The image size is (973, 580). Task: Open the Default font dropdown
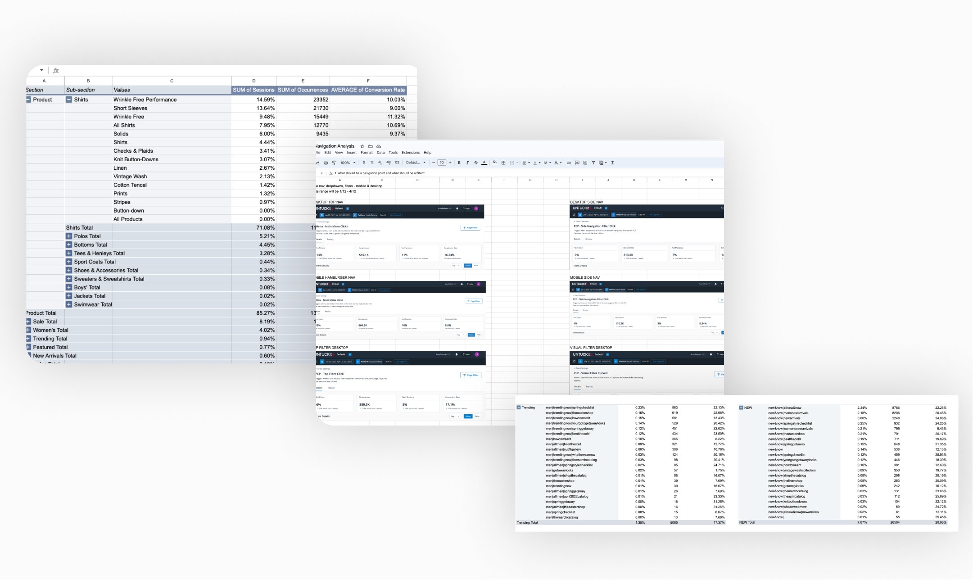point(415,163)
